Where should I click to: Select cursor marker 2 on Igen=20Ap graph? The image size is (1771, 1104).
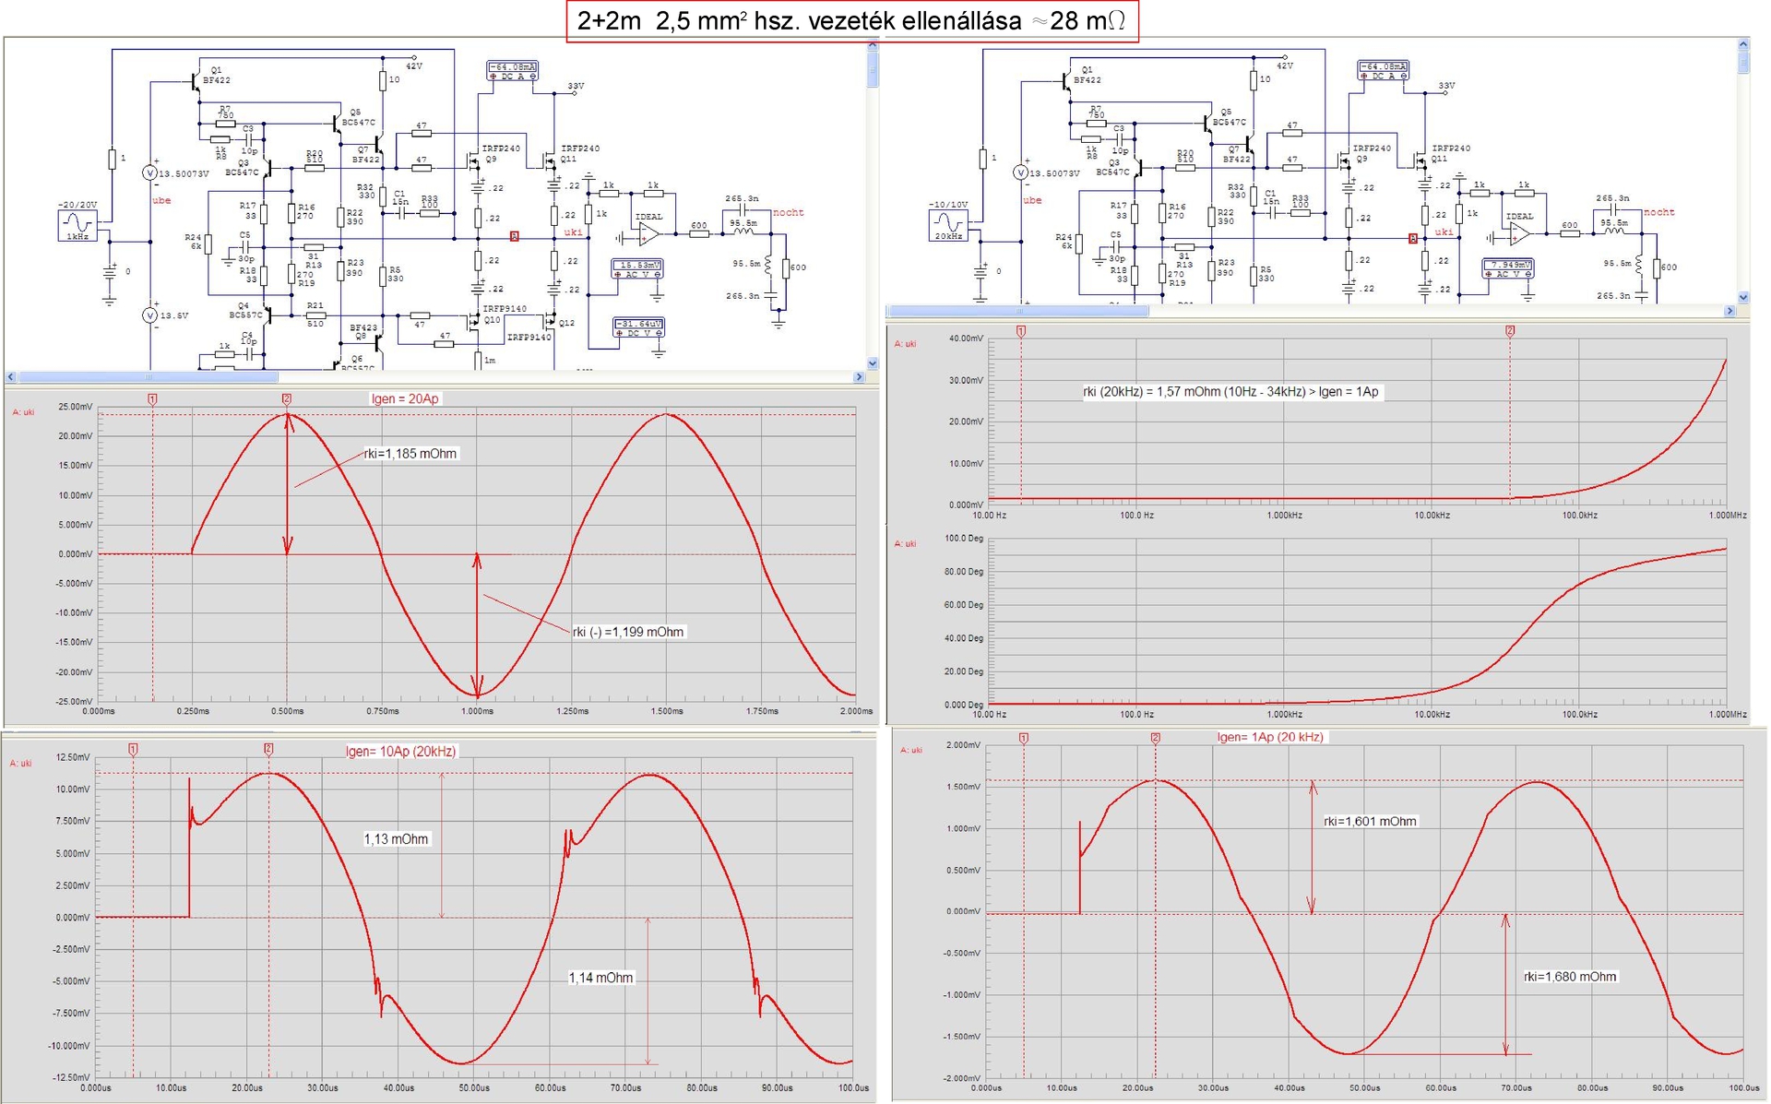point(287,398)
